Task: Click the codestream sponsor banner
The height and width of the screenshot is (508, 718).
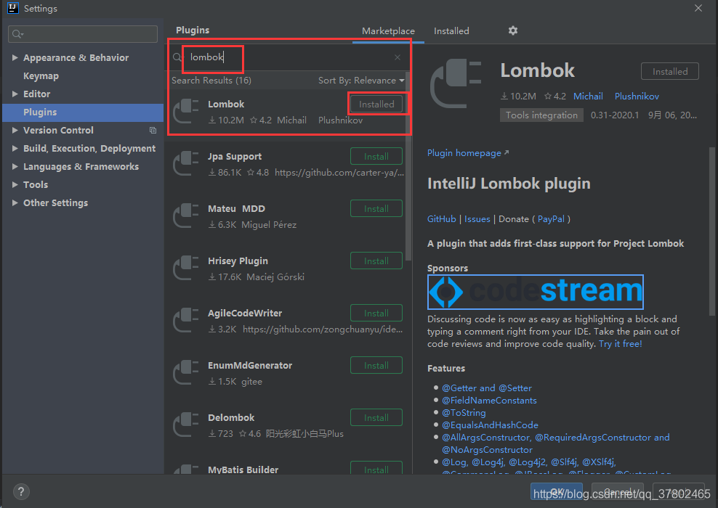Action: coord(536,292)
